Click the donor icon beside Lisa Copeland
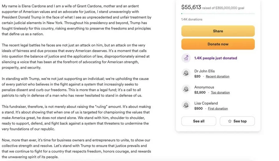The image size is (279, 161). pos(186,105)
